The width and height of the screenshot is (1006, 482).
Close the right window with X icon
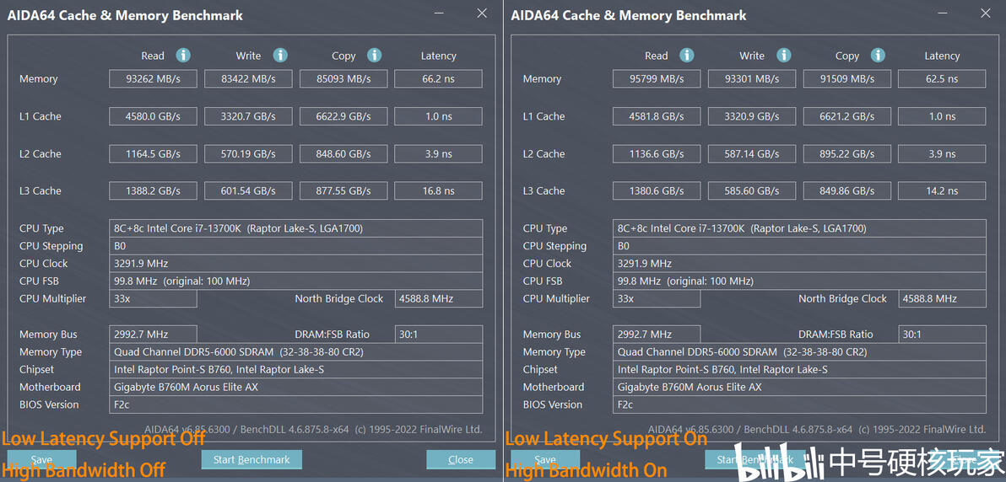pos(986,13)
